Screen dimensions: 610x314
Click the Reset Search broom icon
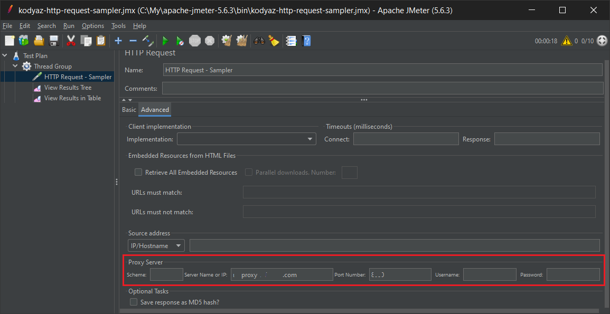274,41
